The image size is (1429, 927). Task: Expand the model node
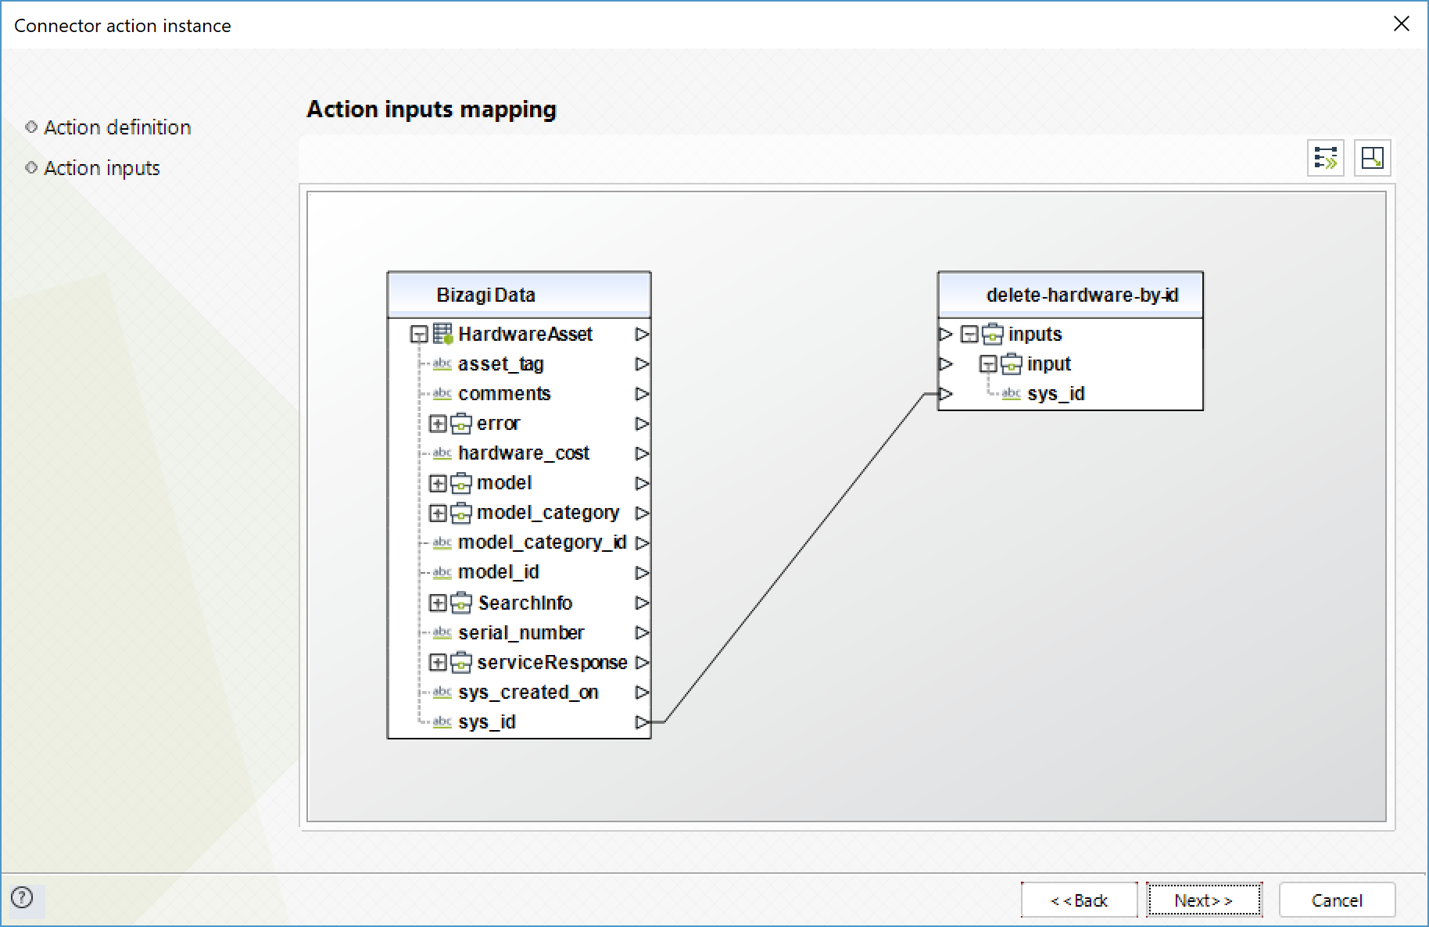pos(438,483)
